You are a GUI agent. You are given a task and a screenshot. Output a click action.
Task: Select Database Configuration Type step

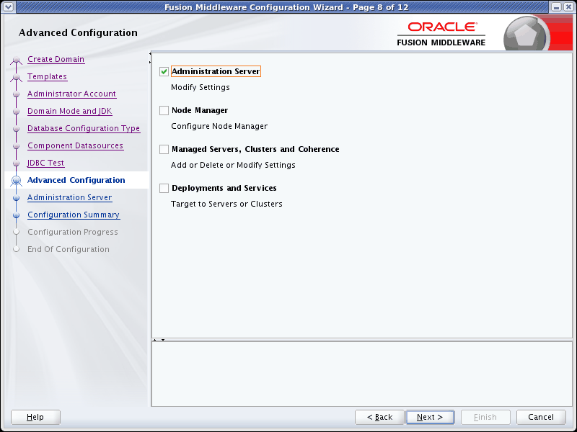pyautogui.click(x=84, y=128)
